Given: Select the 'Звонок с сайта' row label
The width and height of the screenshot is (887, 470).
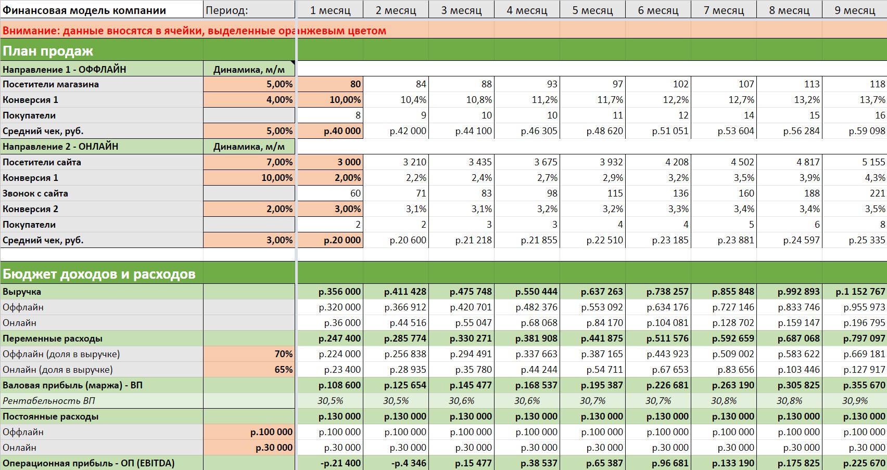Looking at the screenshot, I should click(x=102, y=193).
